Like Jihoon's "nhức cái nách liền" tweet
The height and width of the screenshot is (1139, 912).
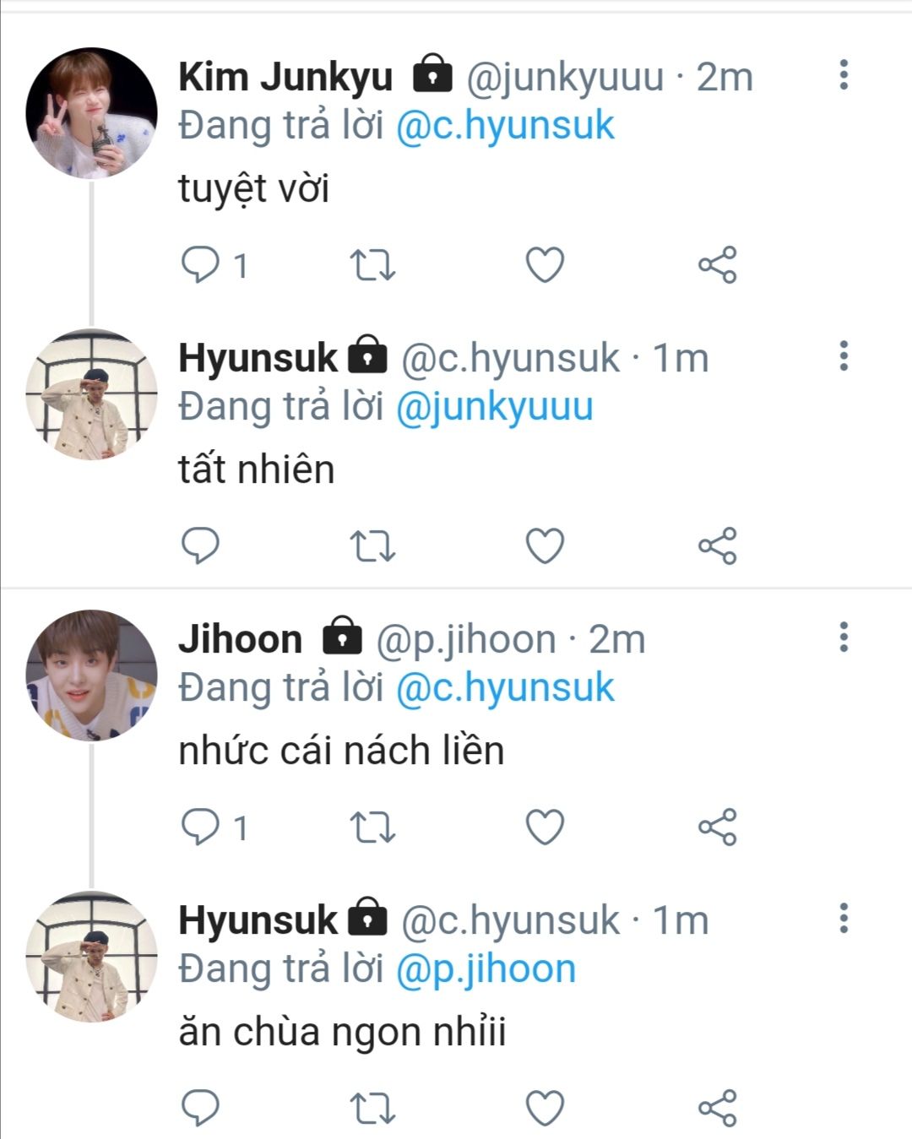click(x=545, y=827)
